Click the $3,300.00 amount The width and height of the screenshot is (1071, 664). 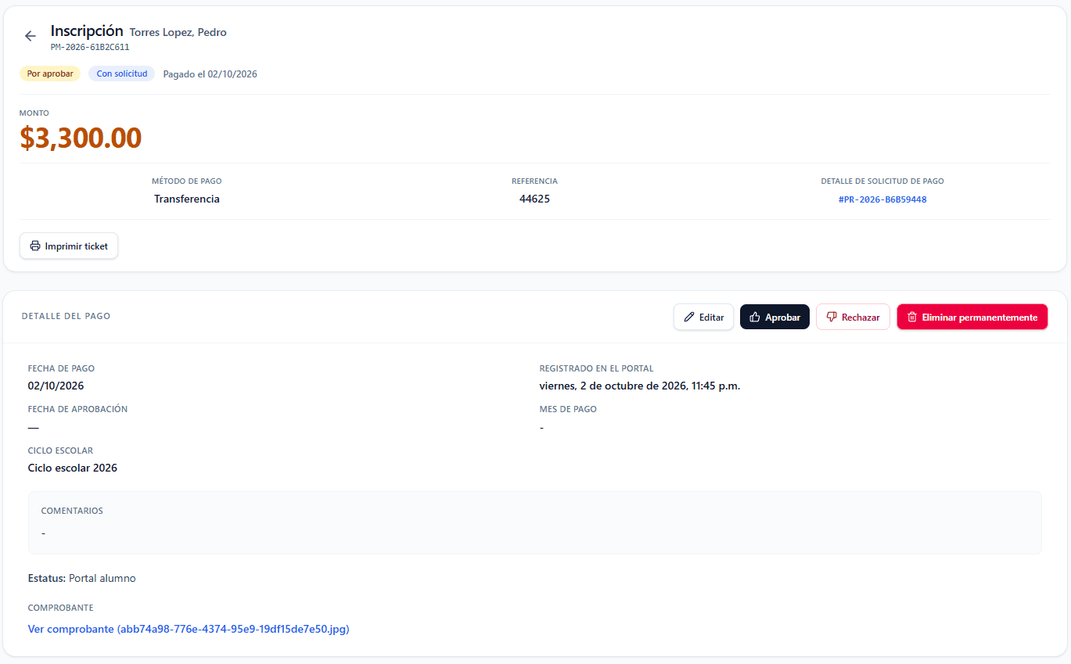click(x=81, y=138)
